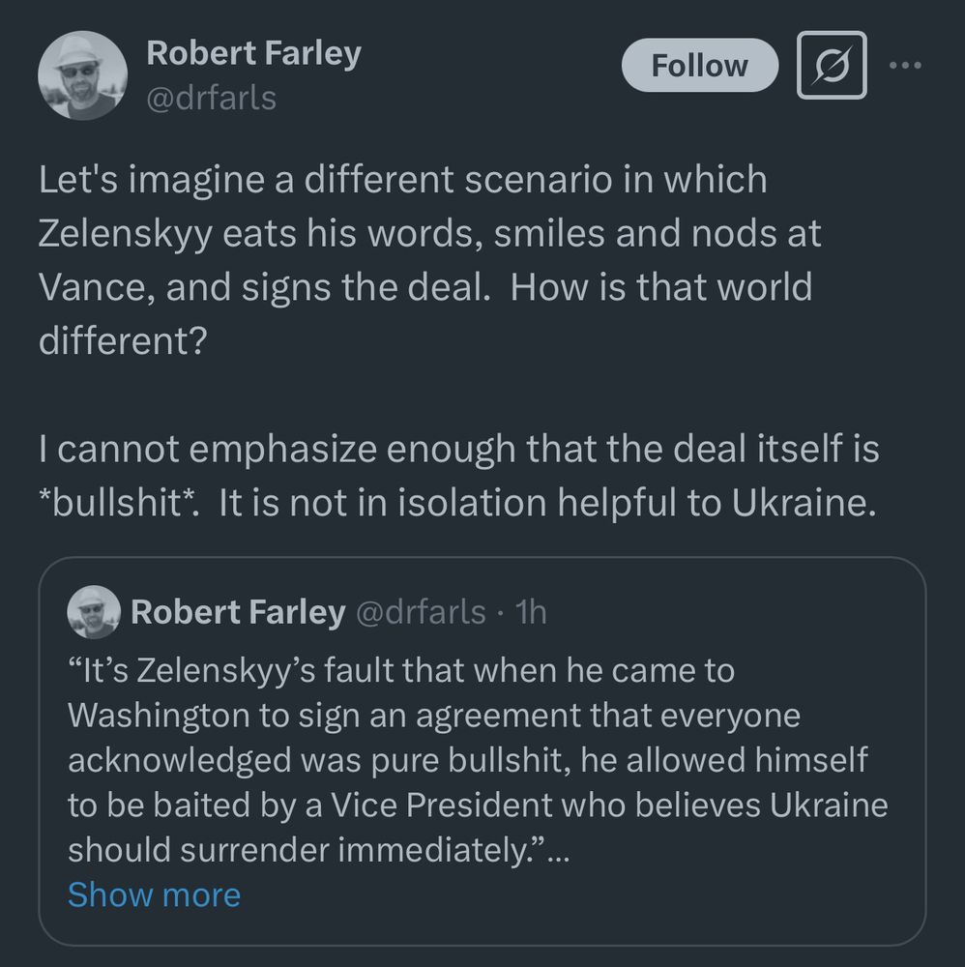This screenshot has width=965, height=967.
Task: Click the Follow button
Action: click(699, 66)
